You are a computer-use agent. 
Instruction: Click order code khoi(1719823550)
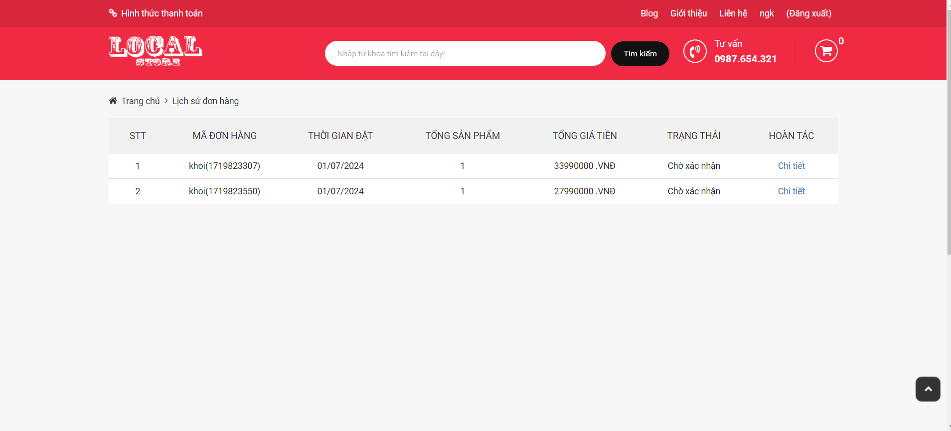tap(224, 191)
